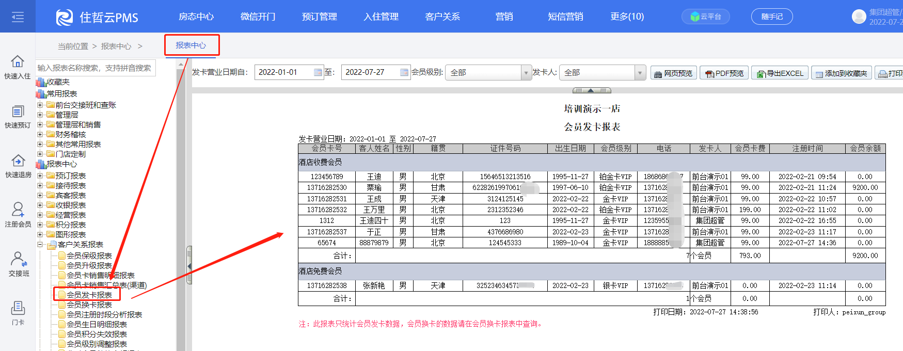Collapse 客户关系报表 folder

40,244
